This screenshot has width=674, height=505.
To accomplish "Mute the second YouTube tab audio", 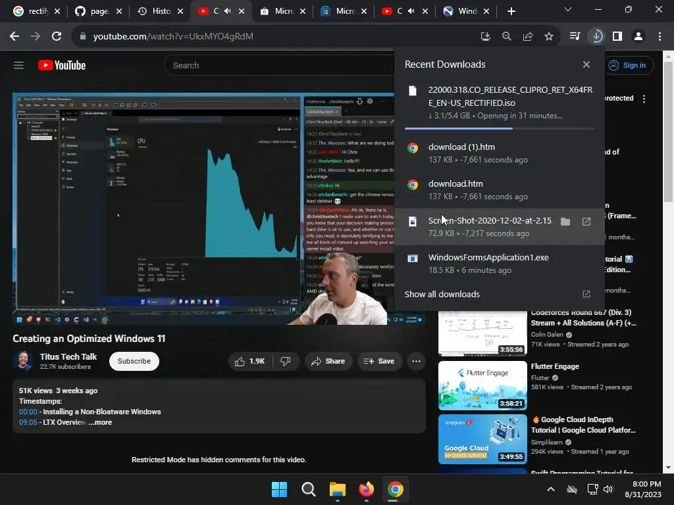I will pos(411,11).
